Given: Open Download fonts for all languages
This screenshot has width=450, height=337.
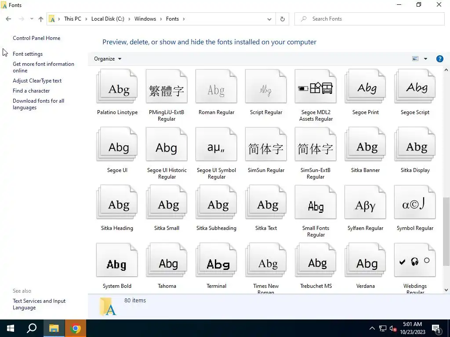Looking at the screenshot, I should pos(39,104).
